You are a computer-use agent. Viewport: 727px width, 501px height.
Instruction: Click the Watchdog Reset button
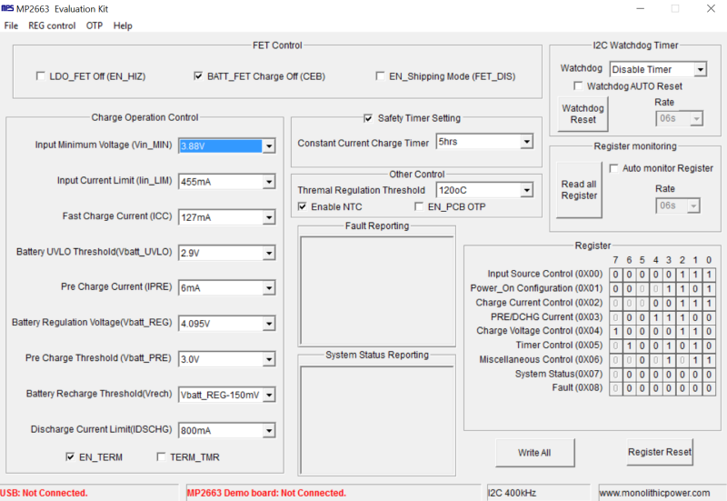(x=583, y=115)
